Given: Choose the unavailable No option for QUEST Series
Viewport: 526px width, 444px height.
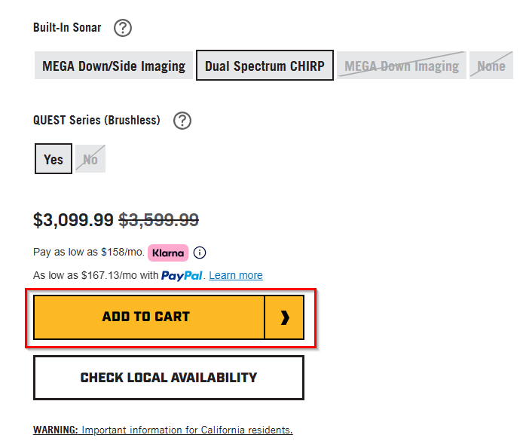Looking at the screenshot, I should [x=90, y=159].
